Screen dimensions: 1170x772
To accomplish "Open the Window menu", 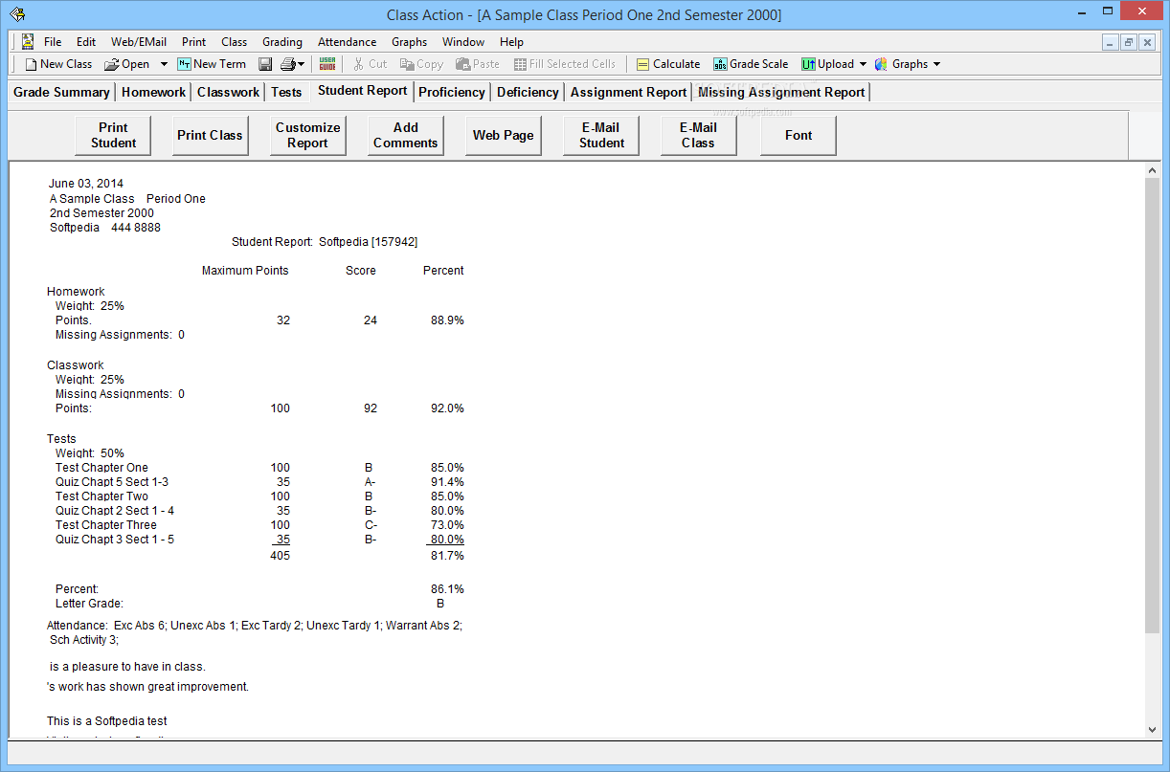I will (x=463, y=42).
